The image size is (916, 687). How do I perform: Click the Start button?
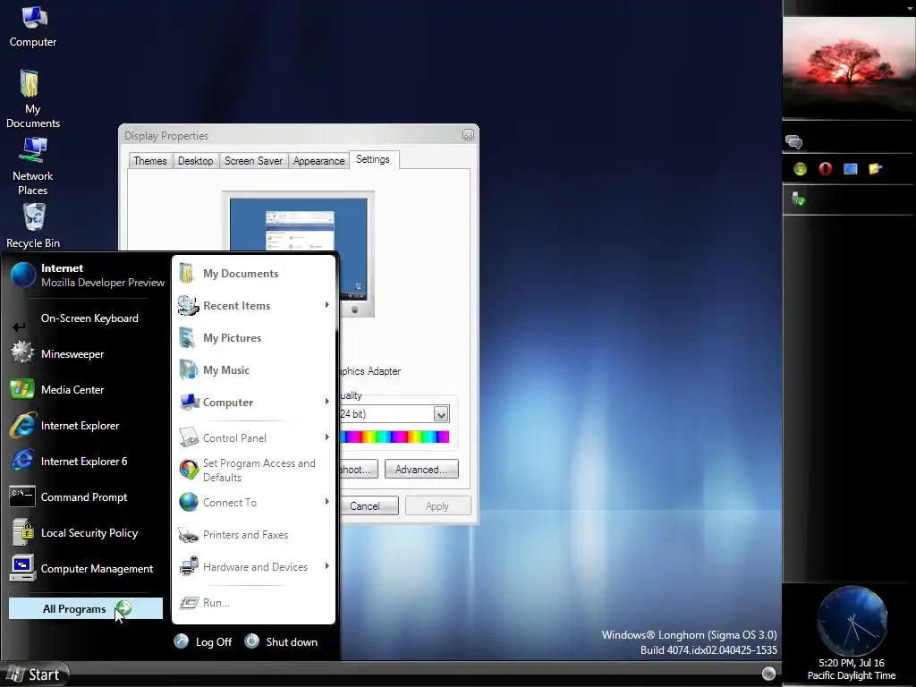point(35,674)
